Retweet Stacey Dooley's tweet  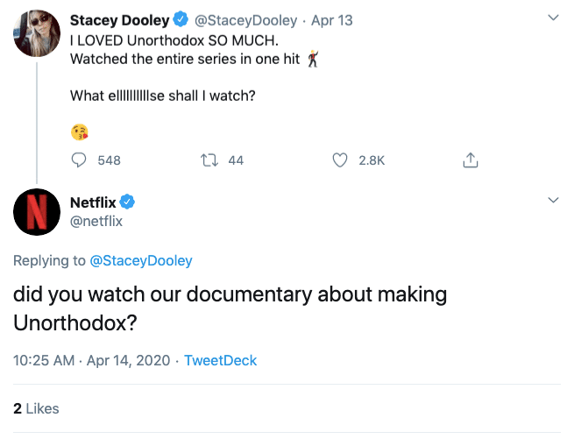click(209, 160)
